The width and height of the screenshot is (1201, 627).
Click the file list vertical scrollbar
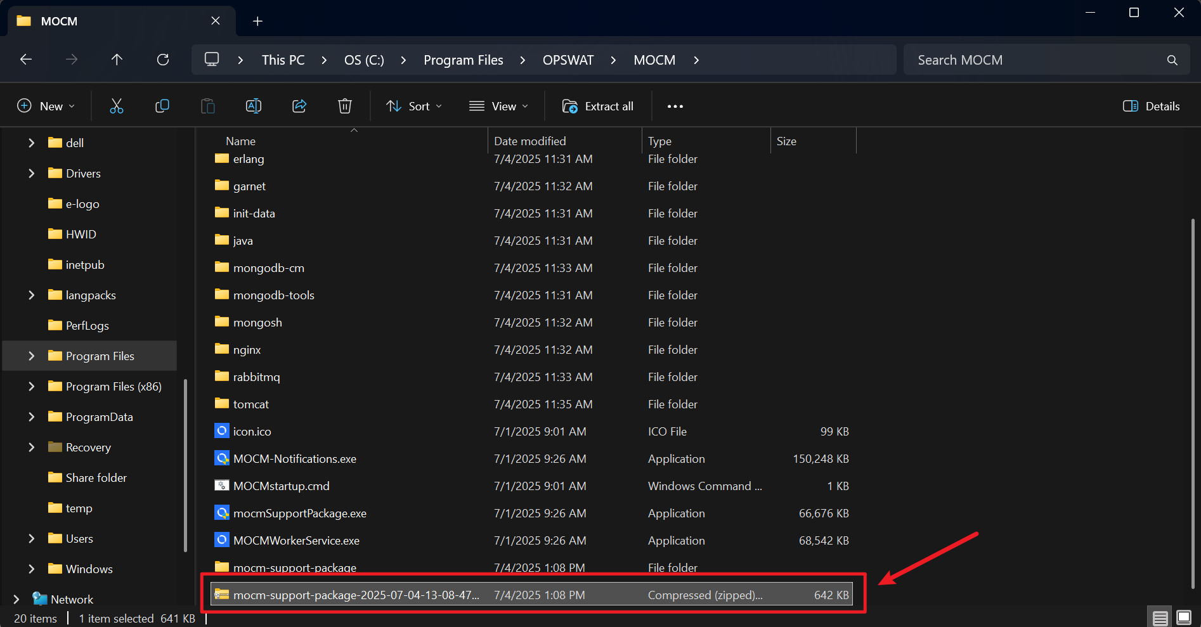[1193, 403]
